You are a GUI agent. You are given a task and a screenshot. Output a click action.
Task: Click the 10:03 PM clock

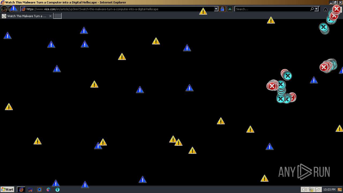329,190
